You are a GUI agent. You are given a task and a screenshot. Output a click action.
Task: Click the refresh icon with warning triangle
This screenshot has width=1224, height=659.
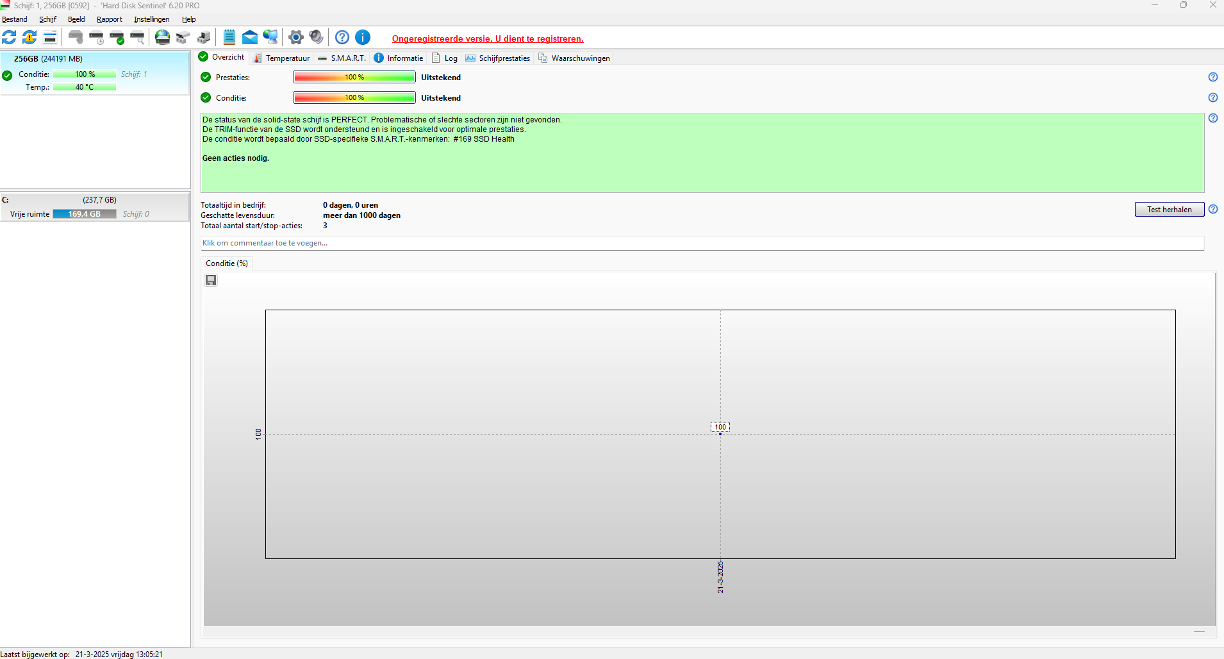29,37
